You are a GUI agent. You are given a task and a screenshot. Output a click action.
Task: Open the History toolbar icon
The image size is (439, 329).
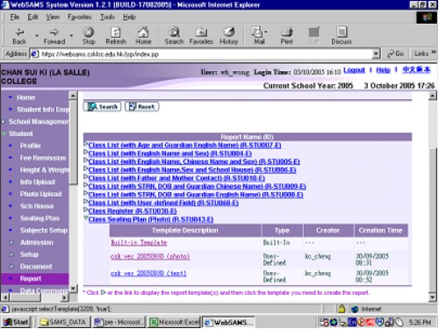coord(229,36)
